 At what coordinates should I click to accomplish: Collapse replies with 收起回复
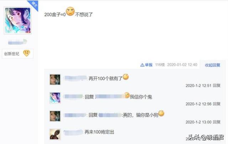(212, 65)
